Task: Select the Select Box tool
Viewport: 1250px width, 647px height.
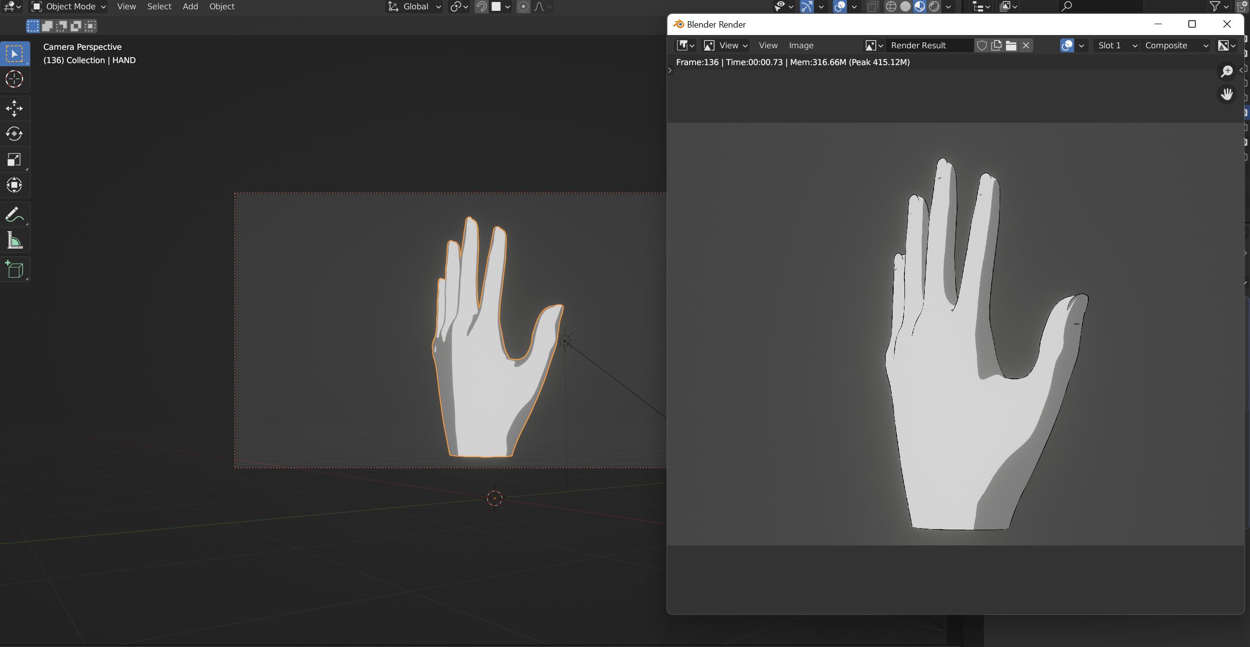Action: pos(15,54)
